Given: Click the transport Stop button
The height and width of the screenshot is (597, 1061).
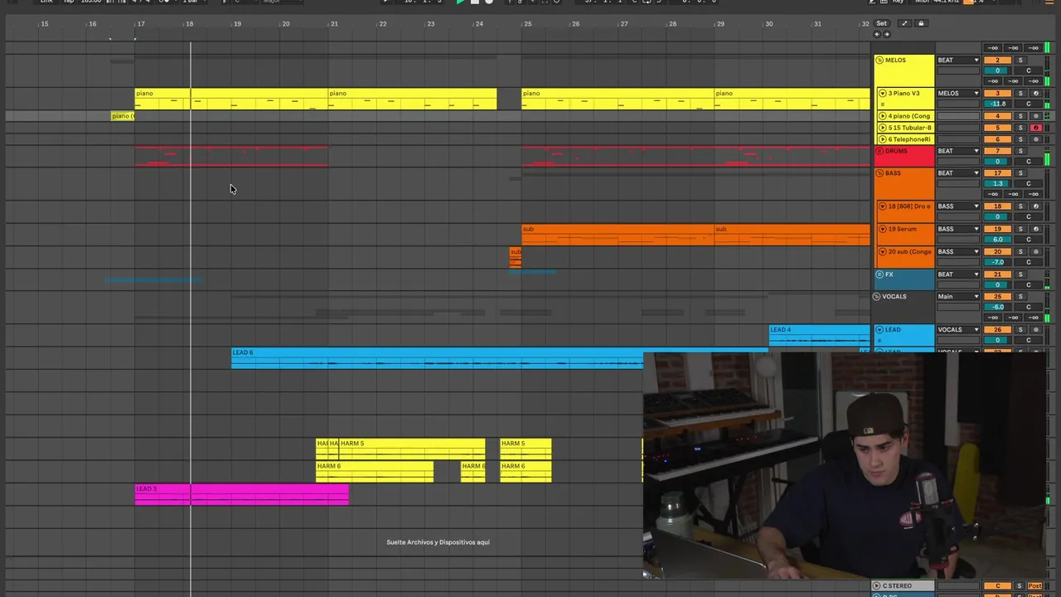Looking at the screenshot, I should [474, 2].
